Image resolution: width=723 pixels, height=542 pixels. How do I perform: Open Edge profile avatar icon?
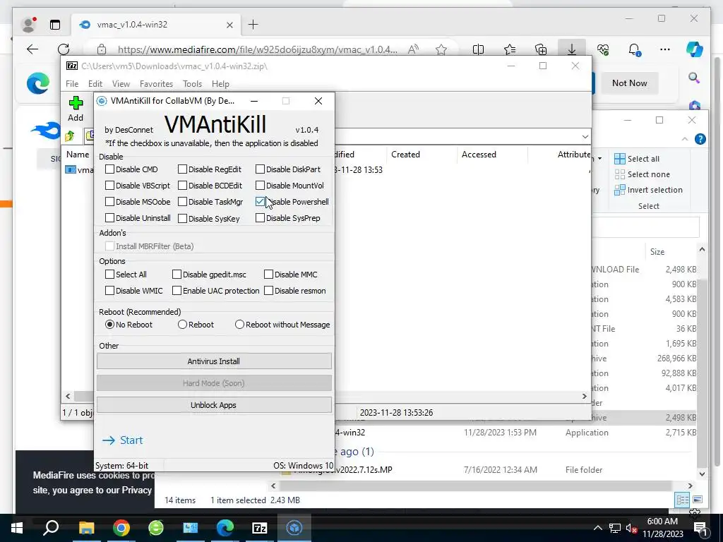click(x=28, y=25)
